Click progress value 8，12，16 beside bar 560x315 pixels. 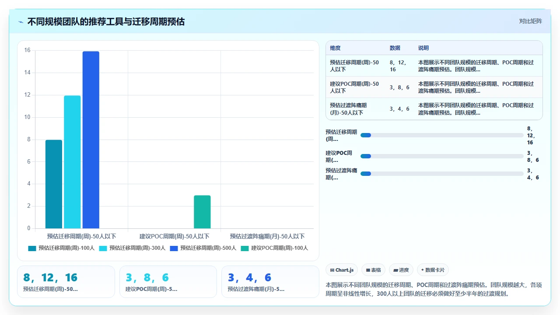[x=530, y=136]
